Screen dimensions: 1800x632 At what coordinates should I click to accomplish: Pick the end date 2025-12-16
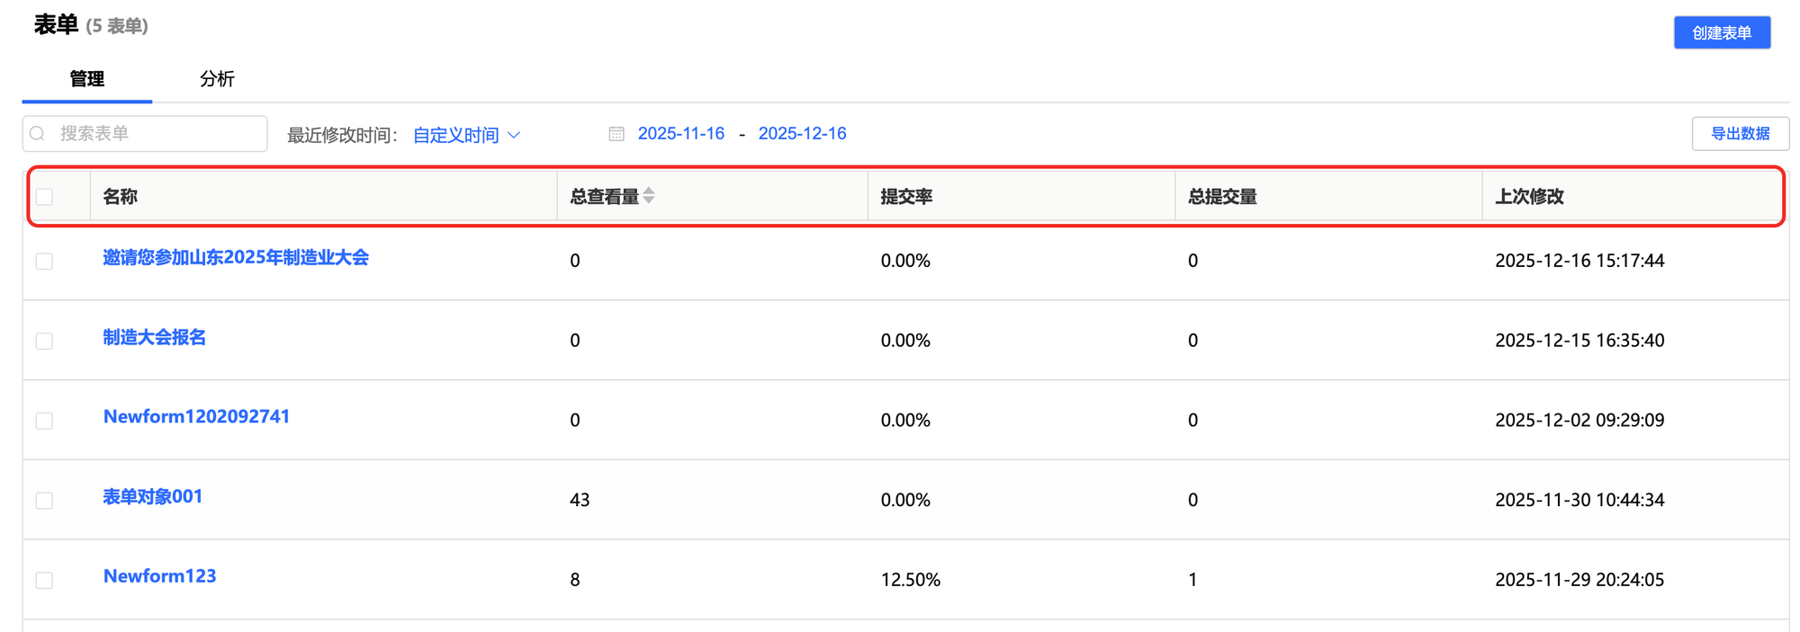tap(802, 134)
